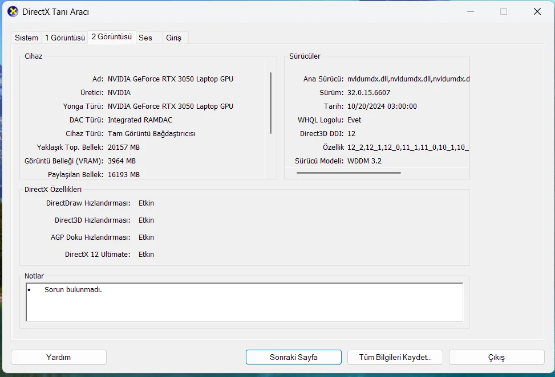Select the Ad value NVIDIA GeForce RTX 3050
The image size is (555, 377).
tap(171, 79)
